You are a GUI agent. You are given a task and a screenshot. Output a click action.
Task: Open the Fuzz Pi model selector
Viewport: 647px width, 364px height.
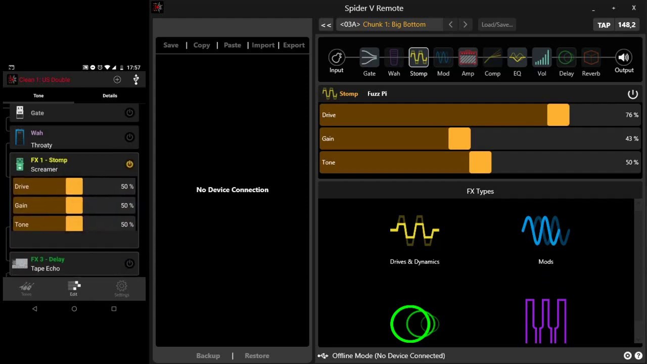coord(377,94)
